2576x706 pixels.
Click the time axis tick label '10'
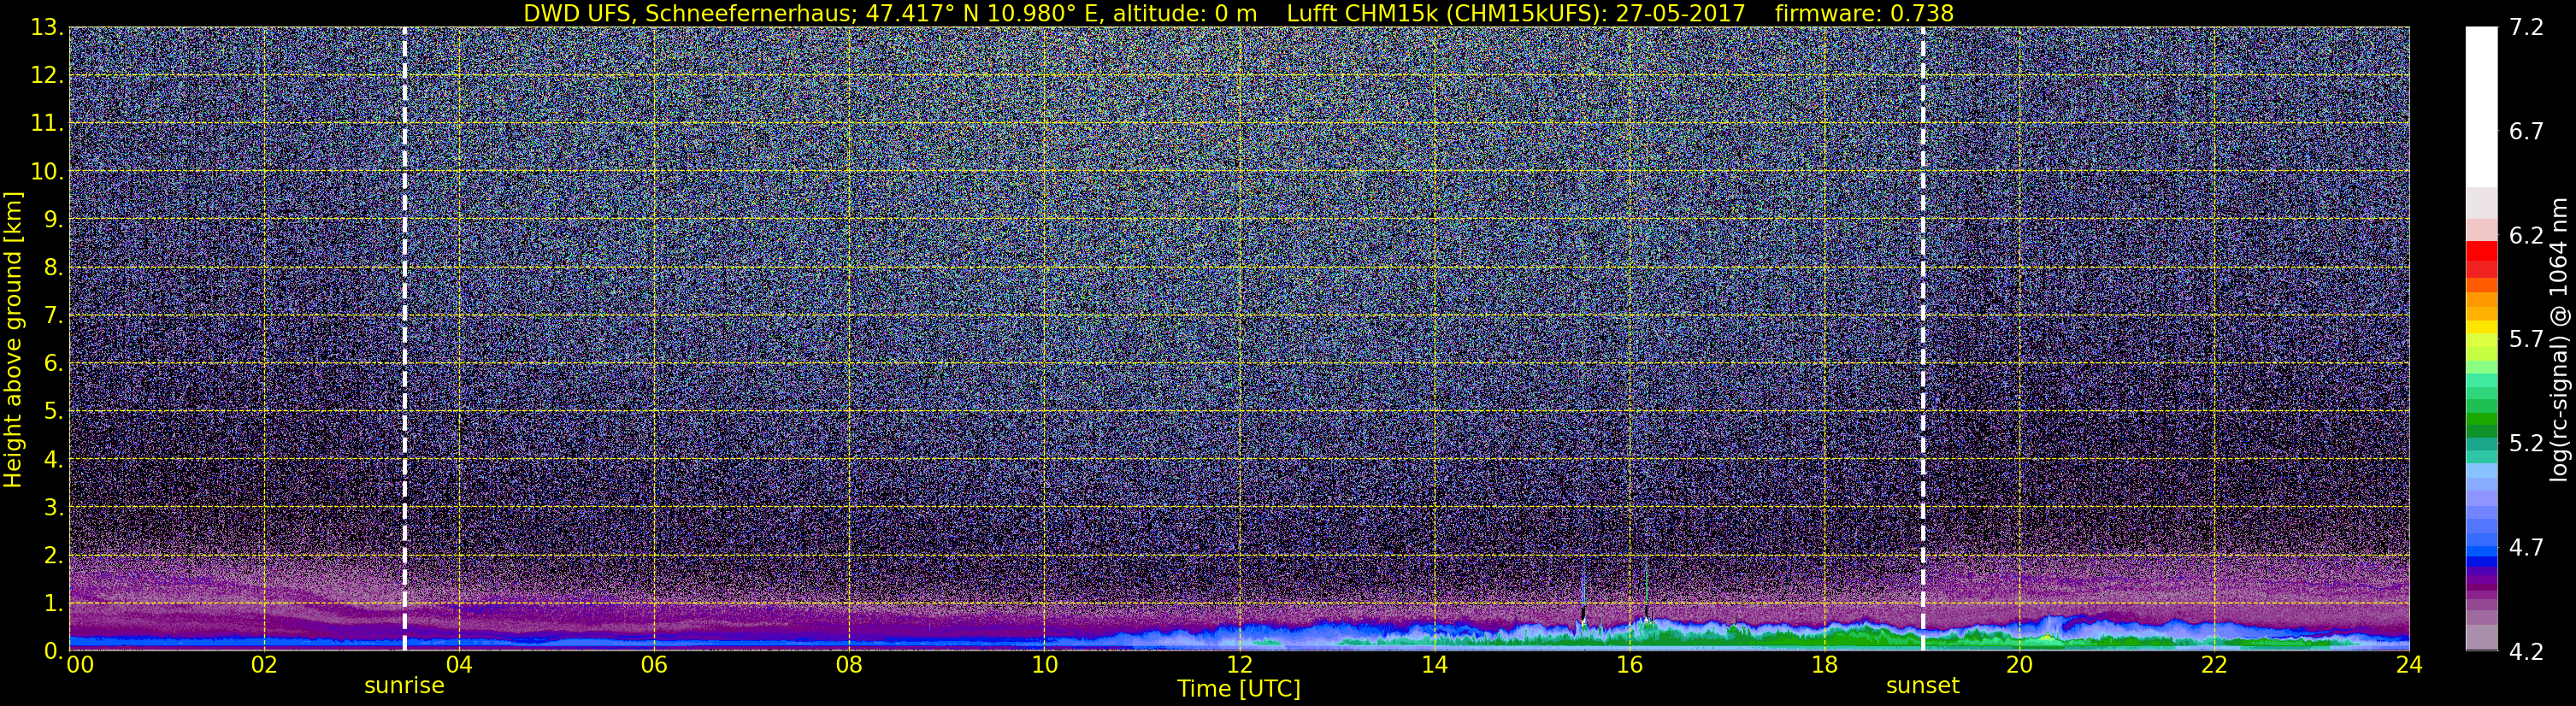point(1044,665)
